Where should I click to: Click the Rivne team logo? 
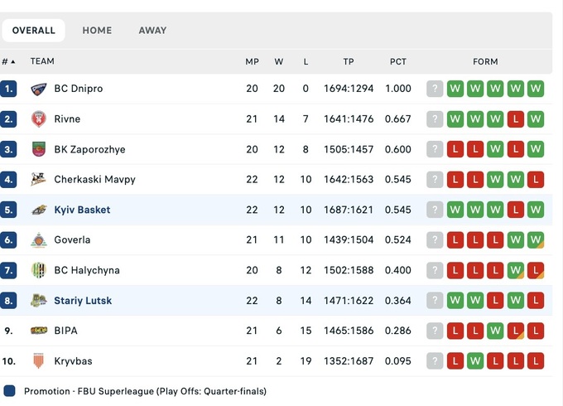tap(39, 119)
